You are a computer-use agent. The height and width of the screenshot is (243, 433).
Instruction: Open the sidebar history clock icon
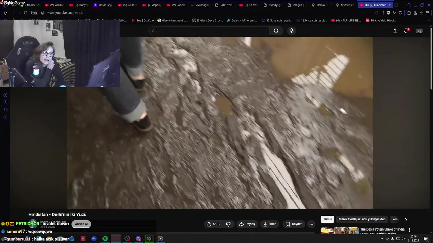coord(5,102)
